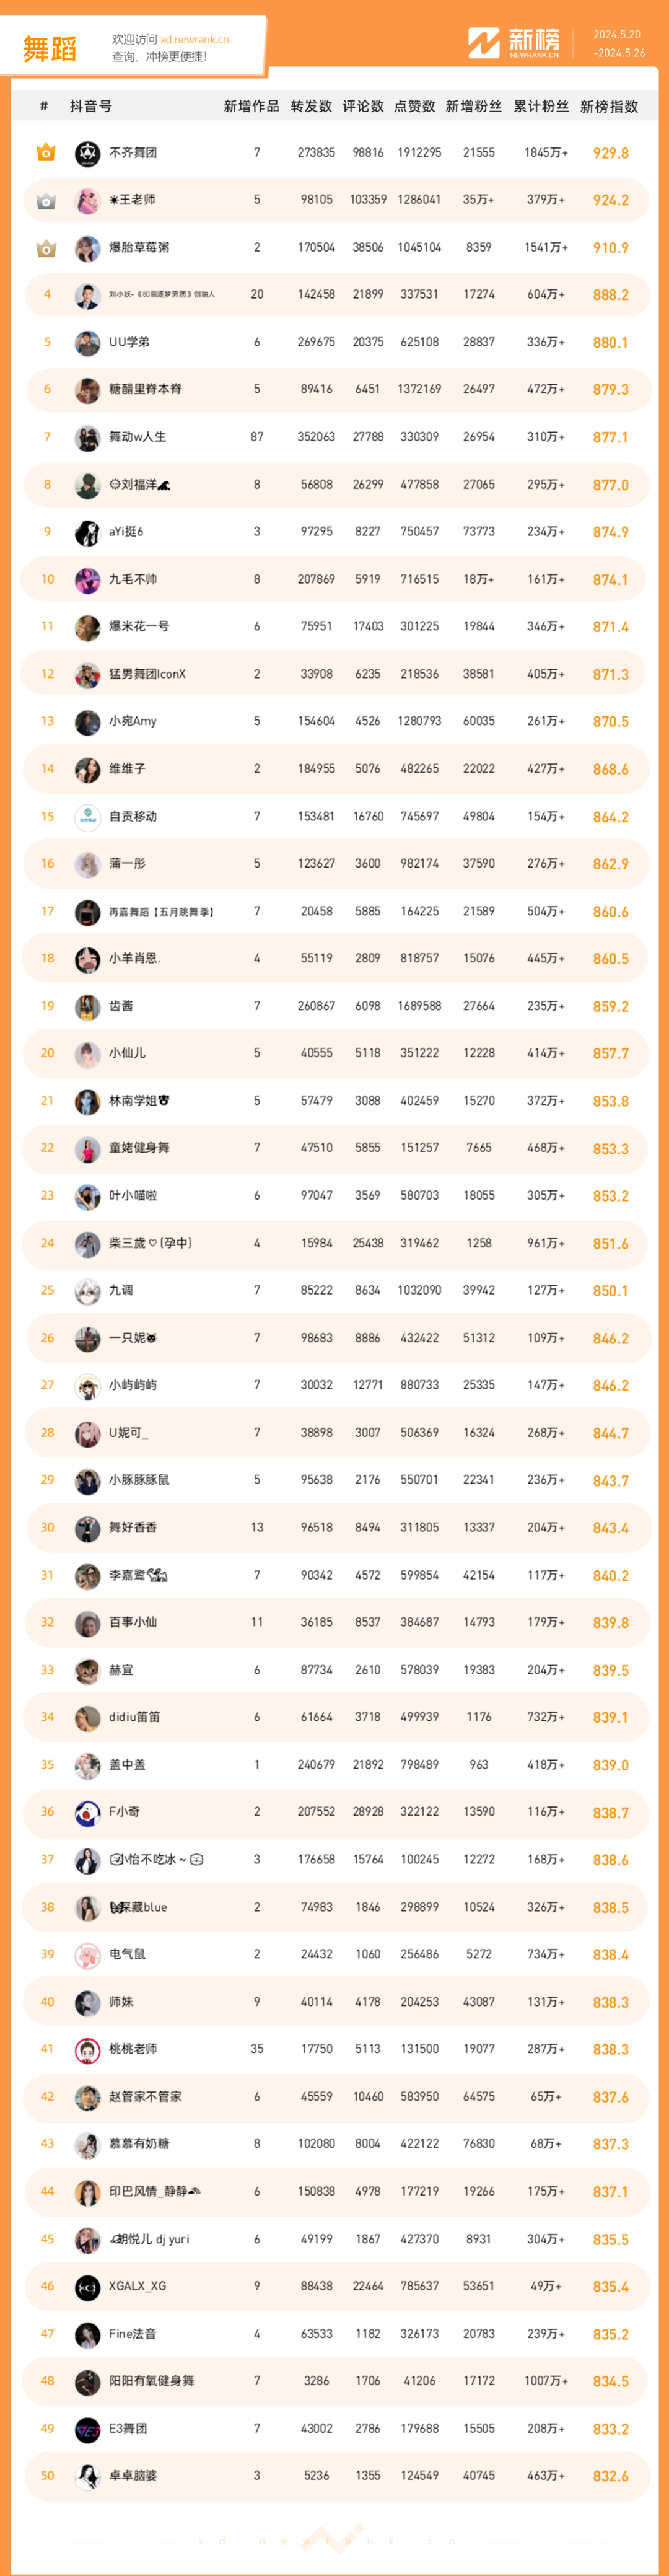This screenshot has width=669, height=2576.
Task: Click the account name 阳阳有氧健身舞
Action: click(151, 2380)
